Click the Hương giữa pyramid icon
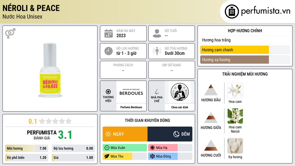The image size is (295, 166). pyautogui.click(x=211, y=118)
